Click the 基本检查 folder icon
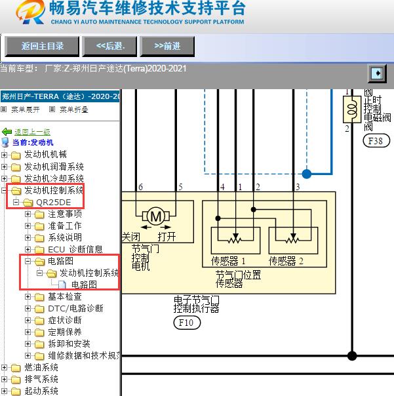Image resolution: width=394 pixels, height=396 pixels. coord(39,297)
